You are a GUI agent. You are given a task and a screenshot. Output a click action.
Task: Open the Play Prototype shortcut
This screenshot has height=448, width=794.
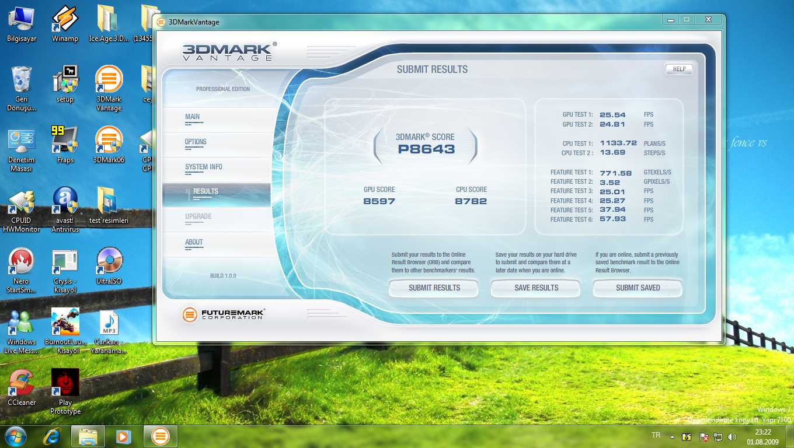[x=65, y=393]
